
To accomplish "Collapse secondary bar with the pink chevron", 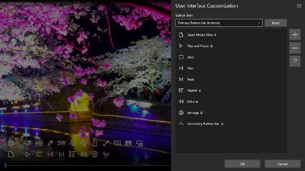I will tap(106, 154).
